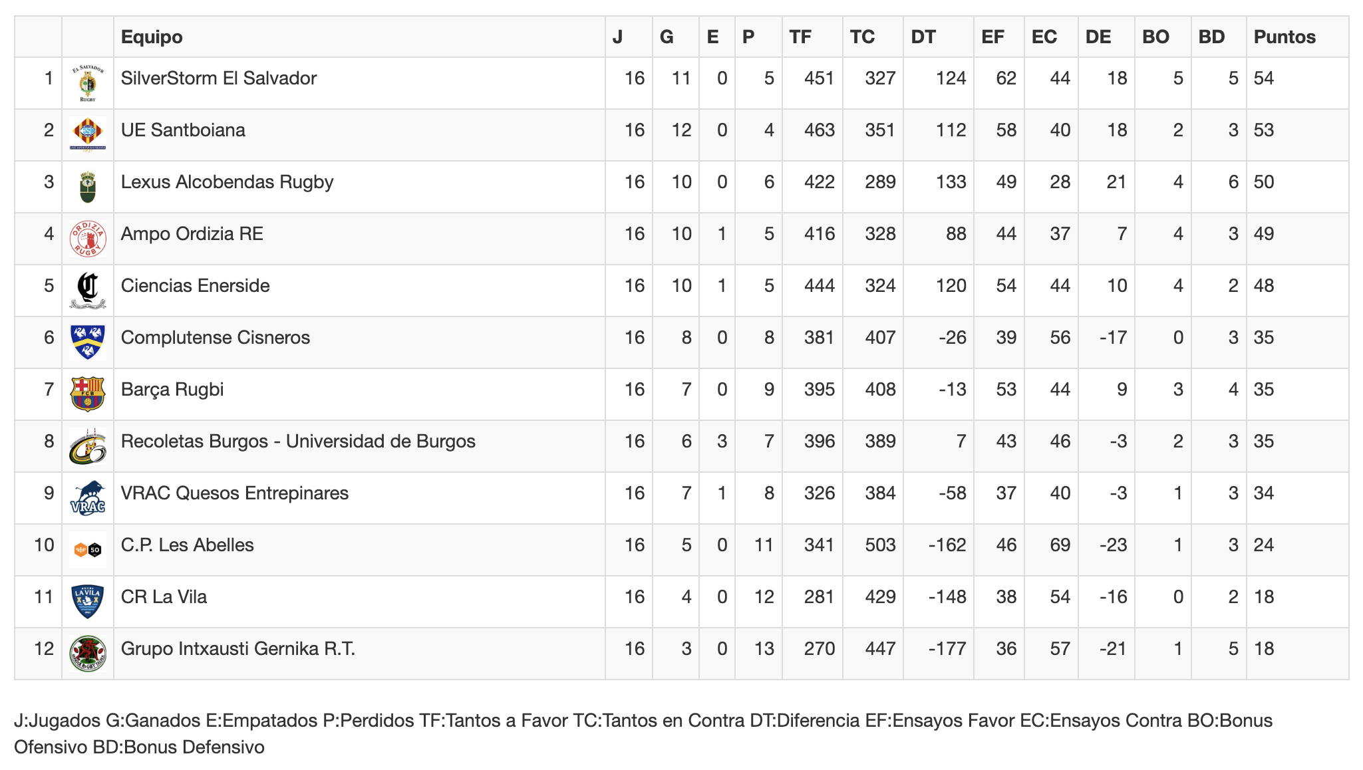Screen dimensions: 1363x770
Task: Click the Equipo column header
Action: point(152,37)
